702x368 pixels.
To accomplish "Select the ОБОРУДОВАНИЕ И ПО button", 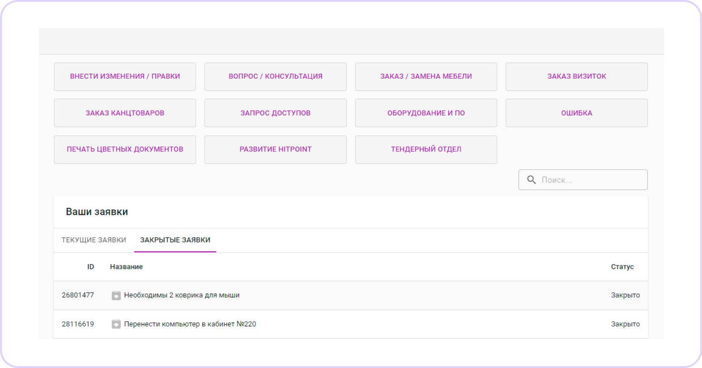I will pos(426,113).
